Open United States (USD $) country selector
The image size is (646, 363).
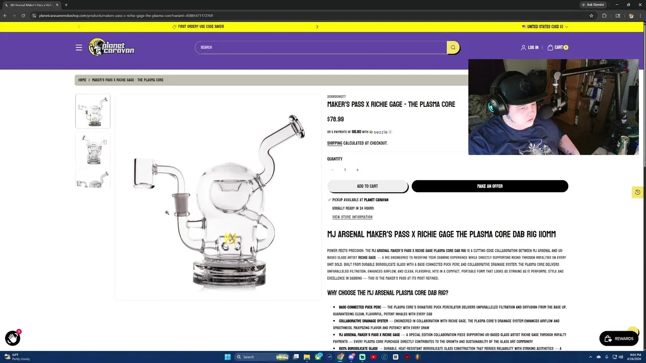tap(545, 27)
